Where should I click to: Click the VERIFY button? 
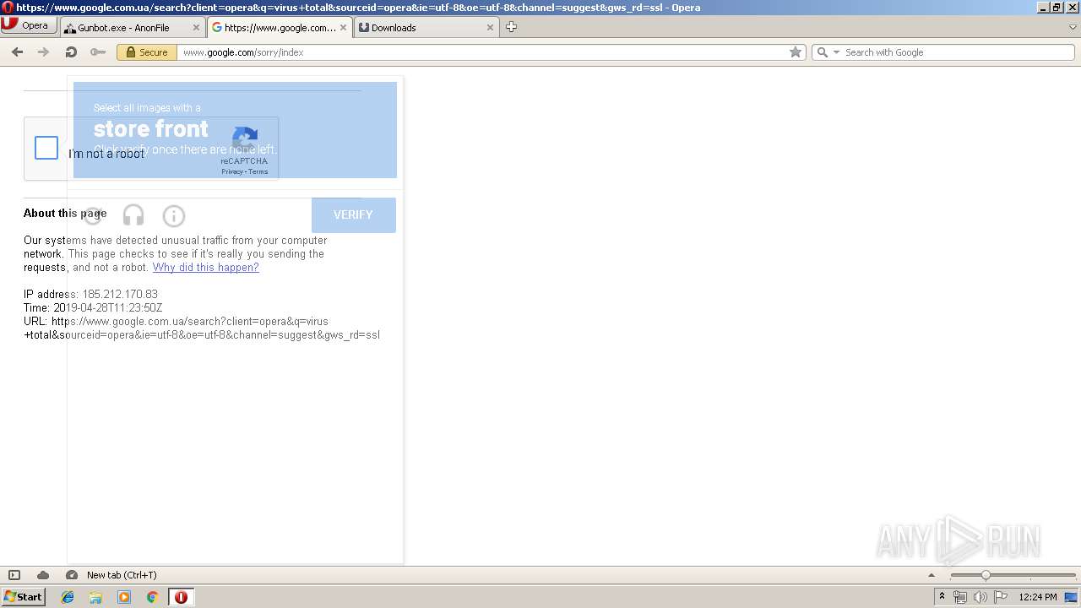coord(353,214)
